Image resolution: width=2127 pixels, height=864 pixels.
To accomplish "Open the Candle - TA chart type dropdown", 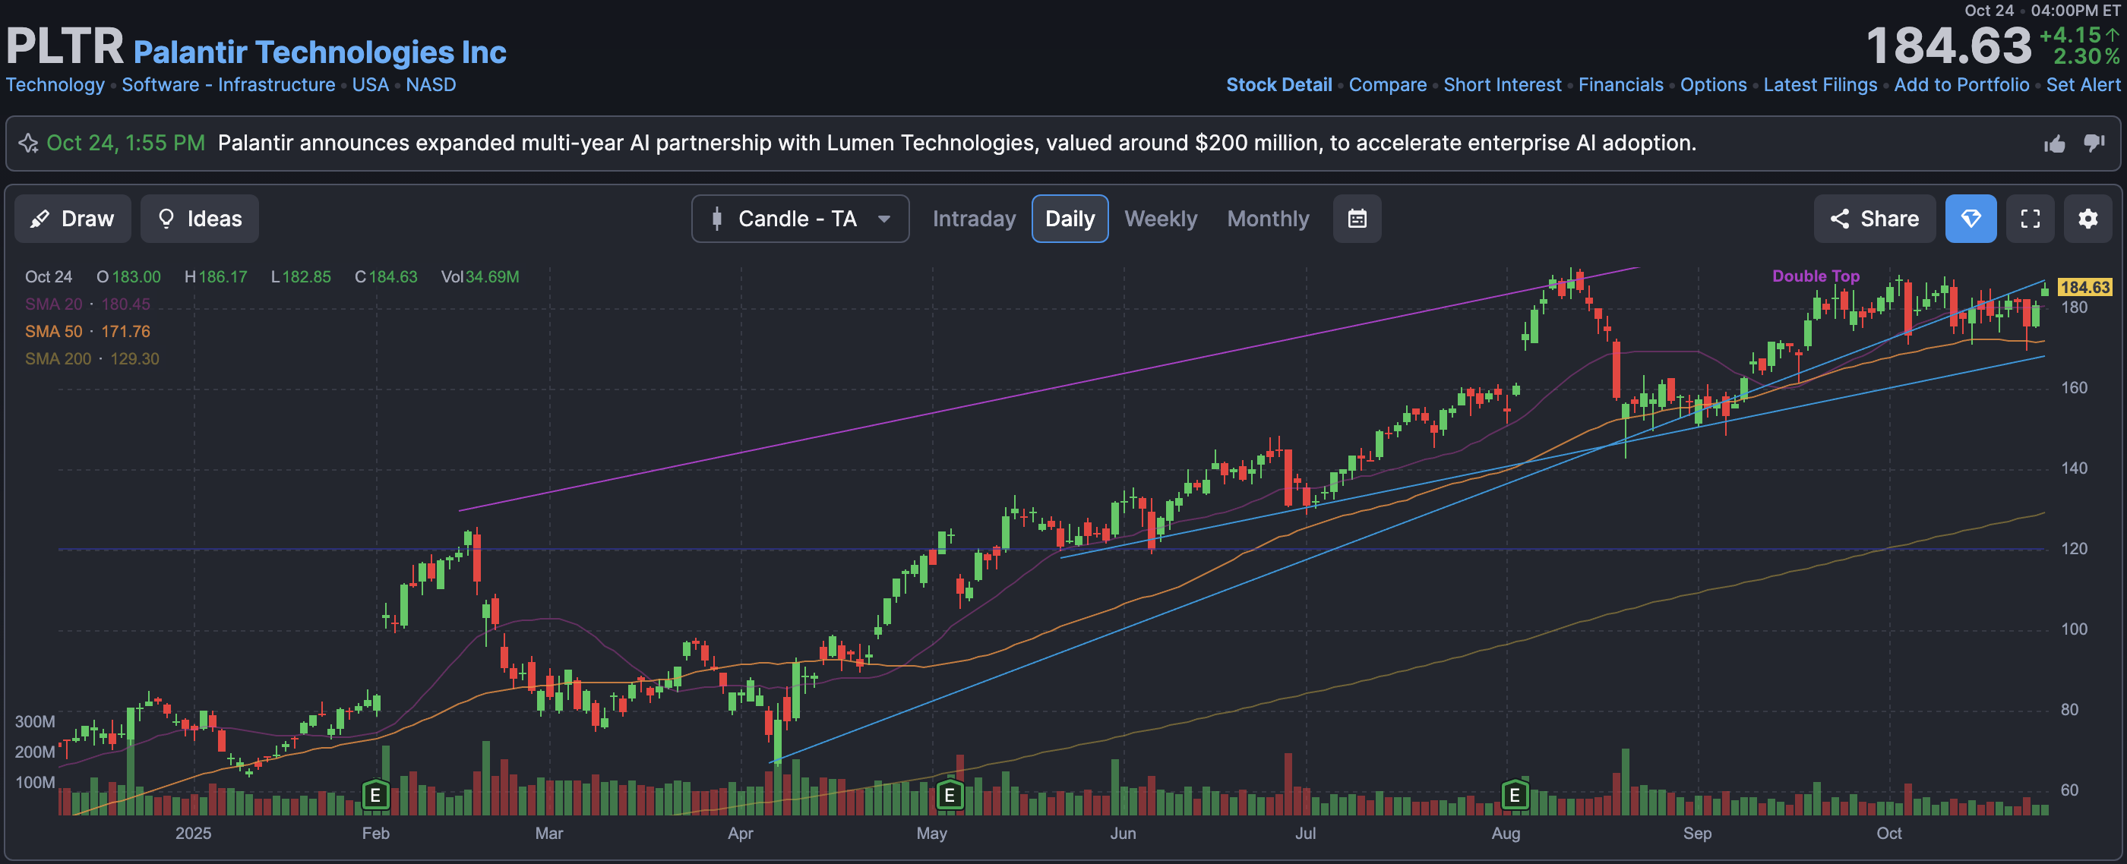I will 799,219.
